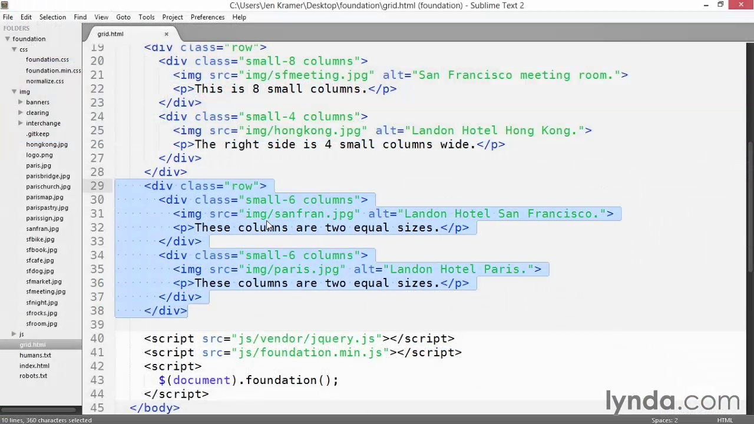Open sfrocks.jpg in sidebar
The height and width of the screenshot is (424, 754).
point(41,313)
